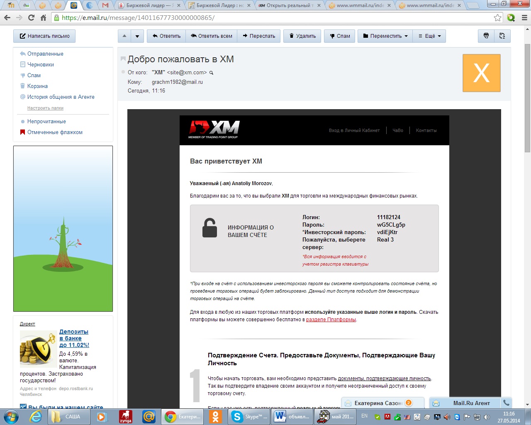The image size is (531, 425).
Task: Compose a new message with Написать письмо
Action: pos(44,36)
